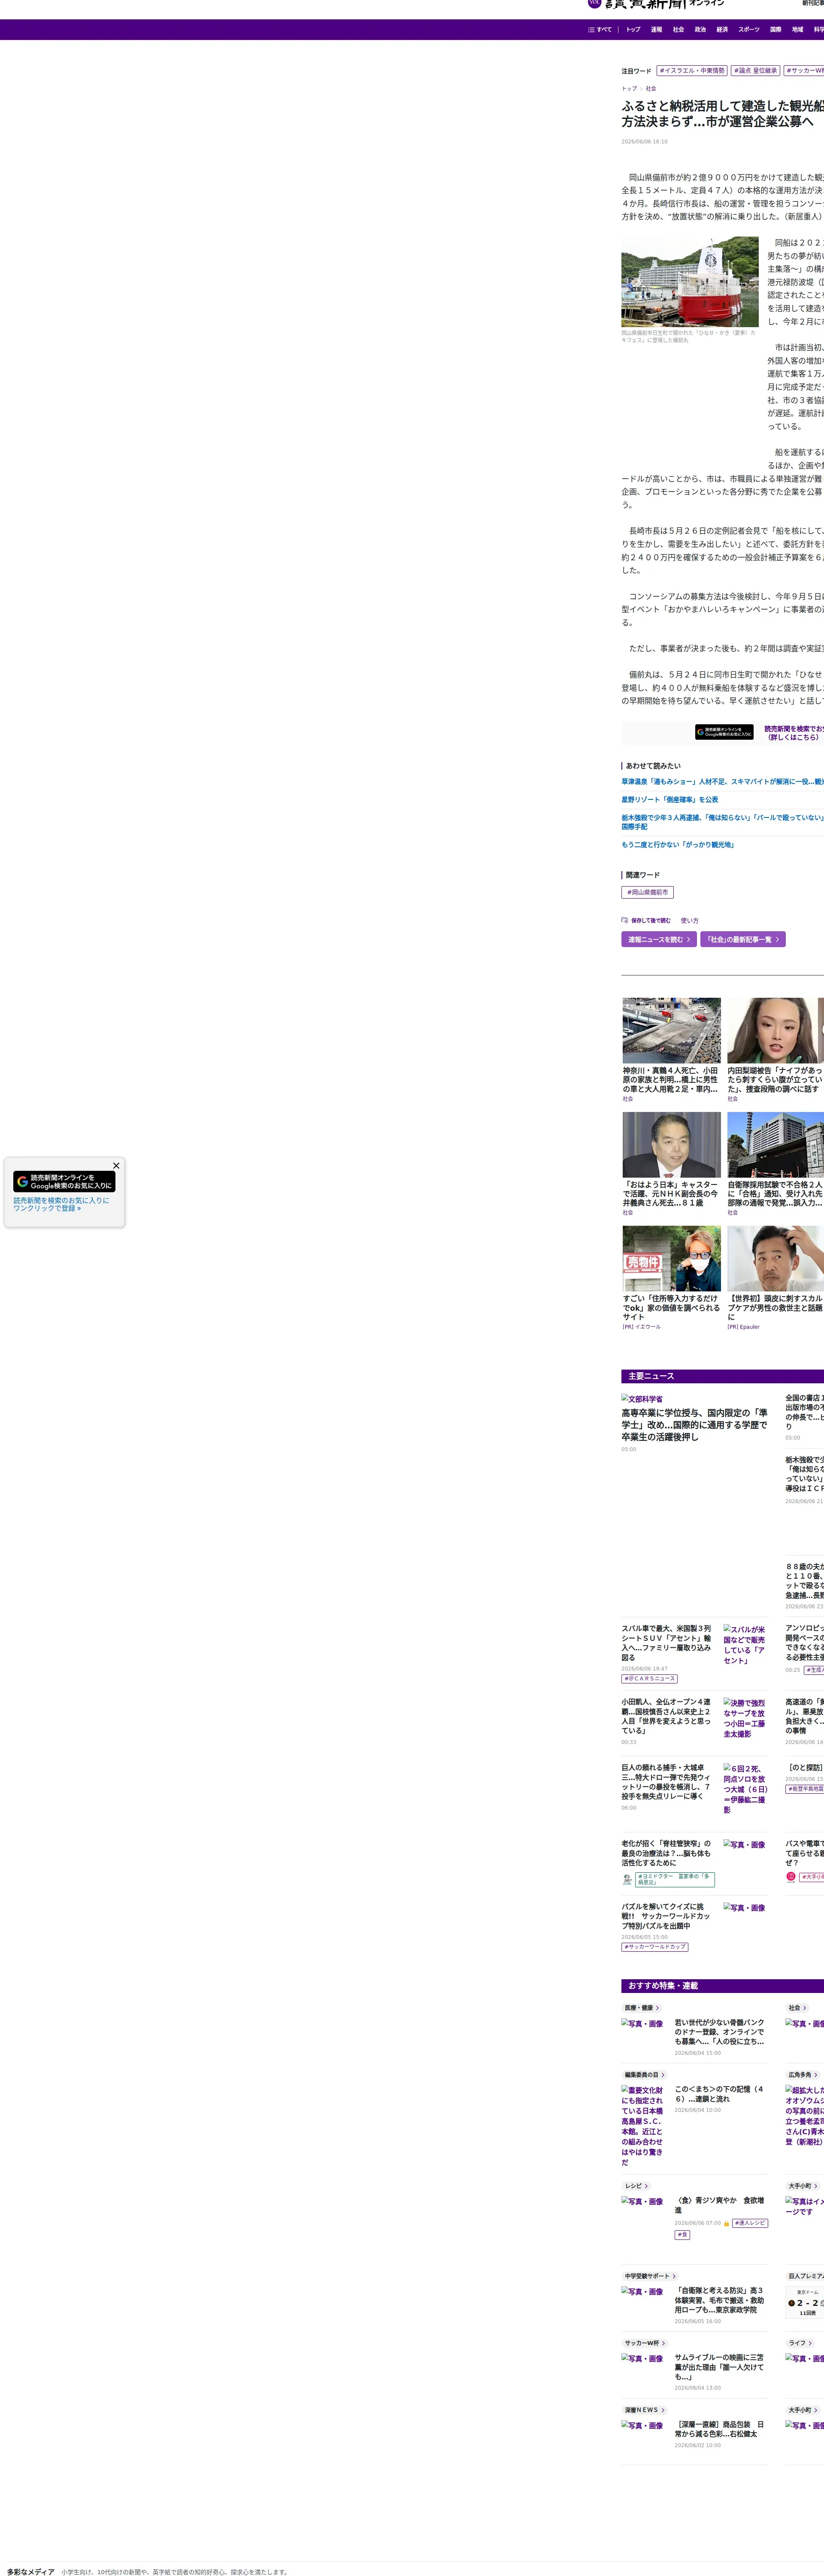Click 保存して後で読む text link

(x=651, y=921)
